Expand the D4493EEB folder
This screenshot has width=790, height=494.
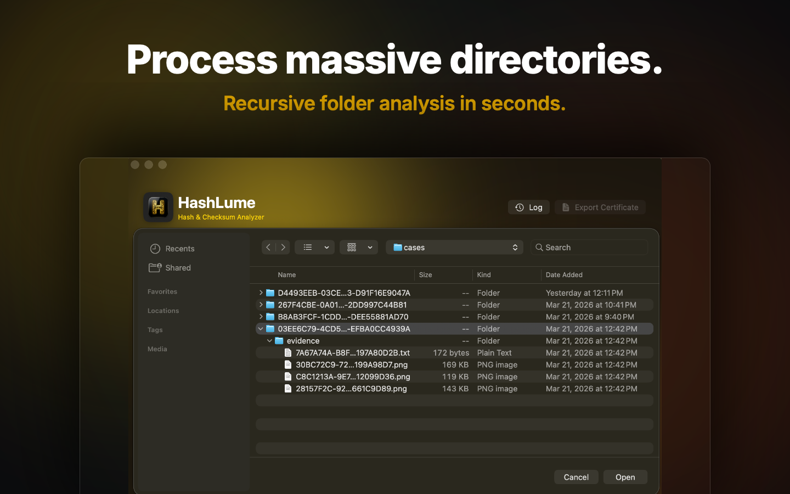261,293
